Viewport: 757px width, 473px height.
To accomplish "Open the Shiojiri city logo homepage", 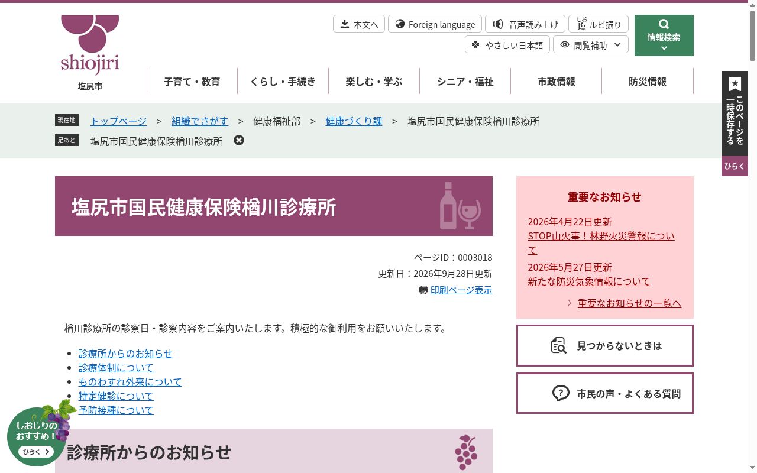I will [90, 53].
